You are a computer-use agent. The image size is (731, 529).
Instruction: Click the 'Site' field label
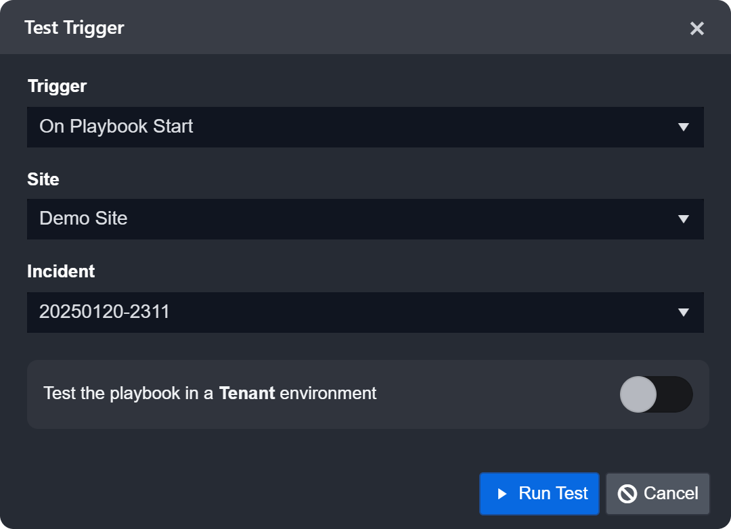coord(43,179)
